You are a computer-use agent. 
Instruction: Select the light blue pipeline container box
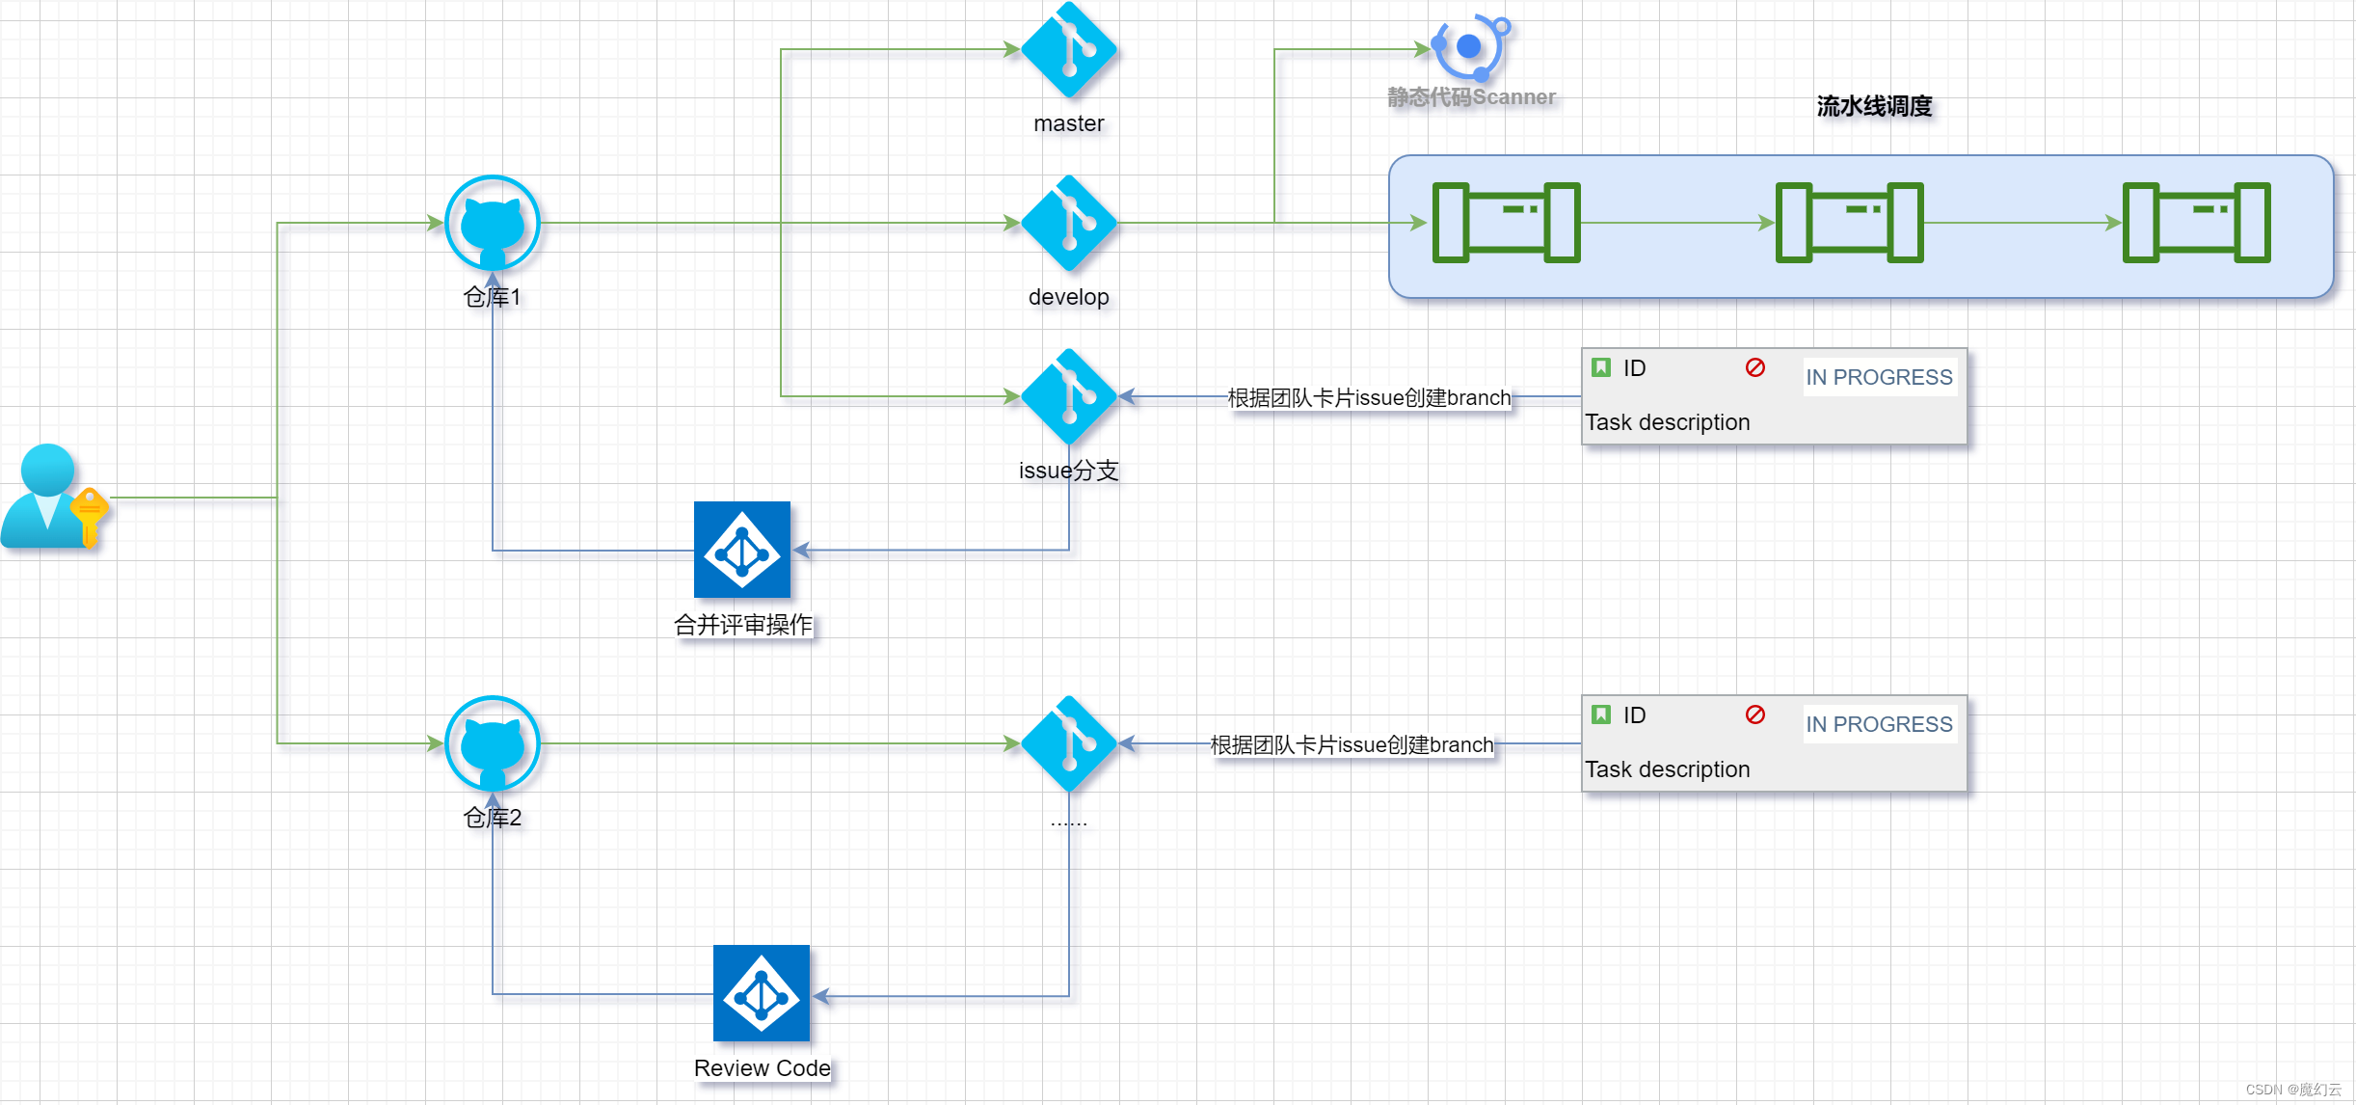pos(1861,227)
